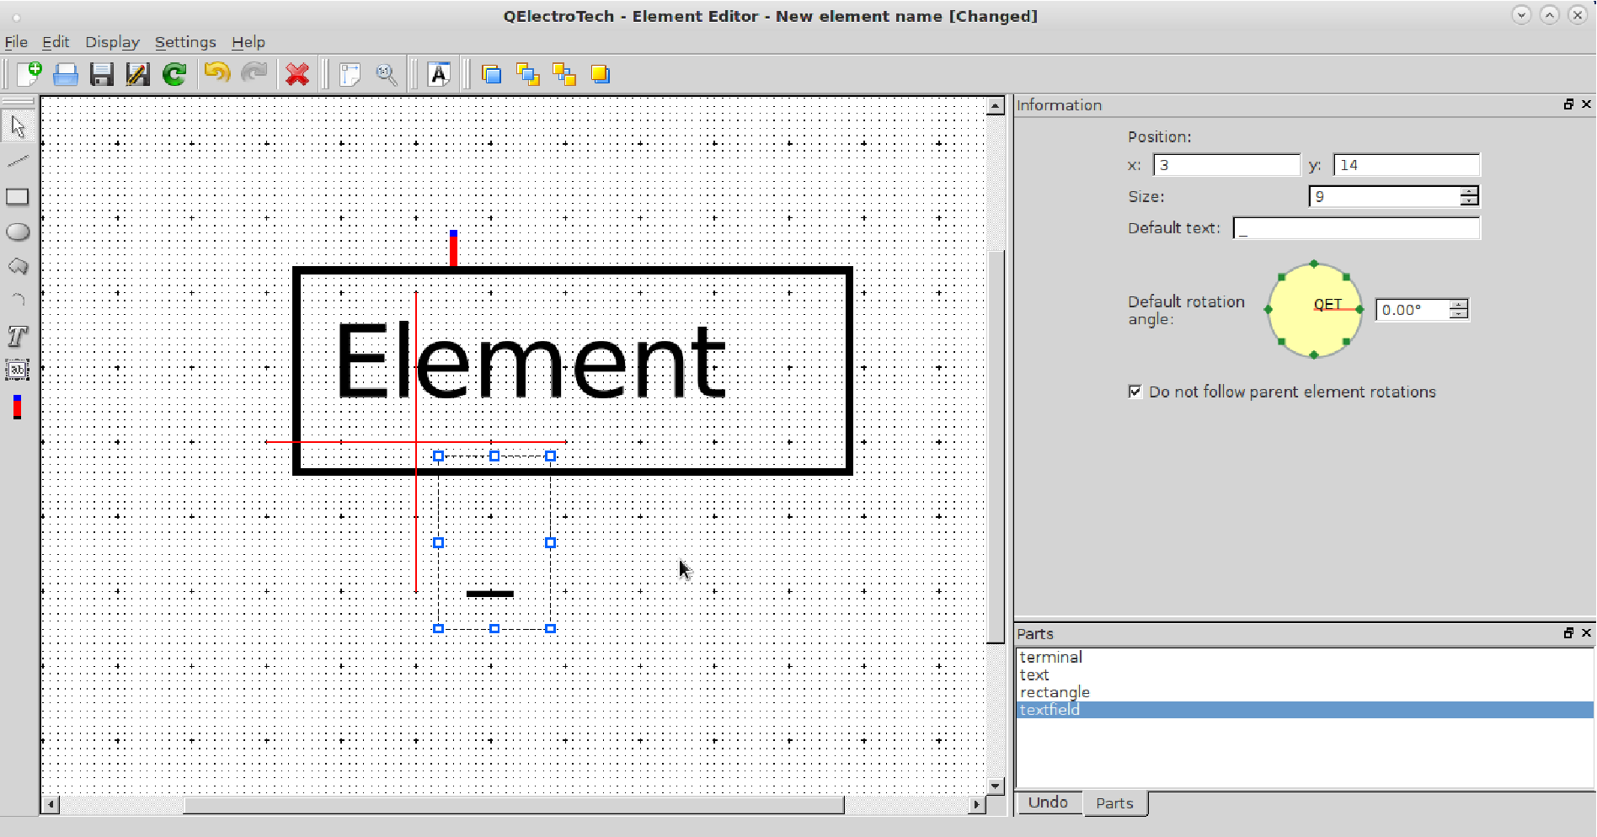Screen dimensions: 1597x837
Task: Decrease the rotation angle value
Action: (x=1459, y=314)
